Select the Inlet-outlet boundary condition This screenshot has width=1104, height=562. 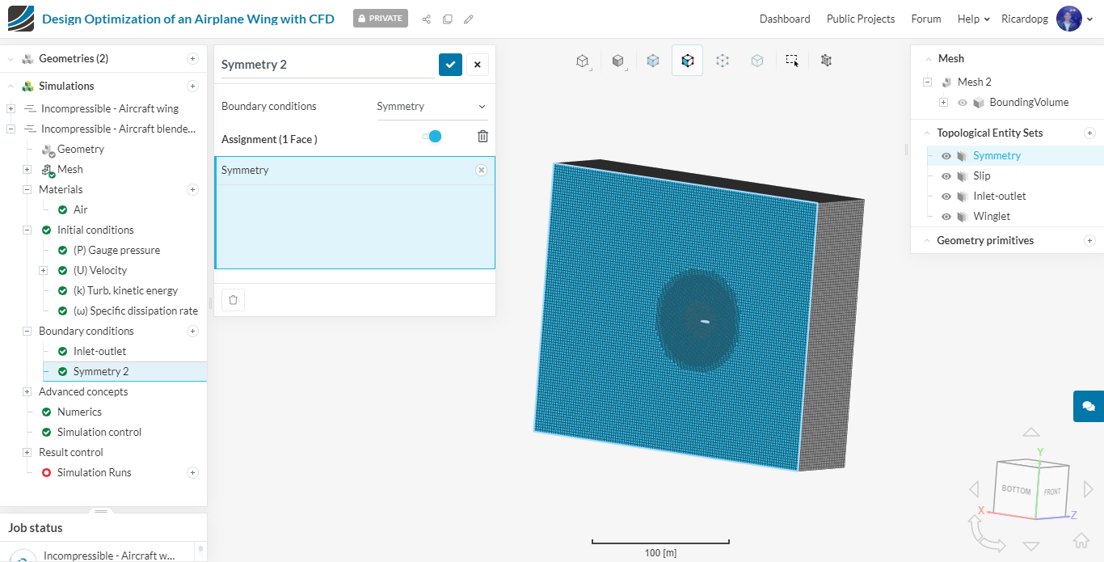pos(99,351)
